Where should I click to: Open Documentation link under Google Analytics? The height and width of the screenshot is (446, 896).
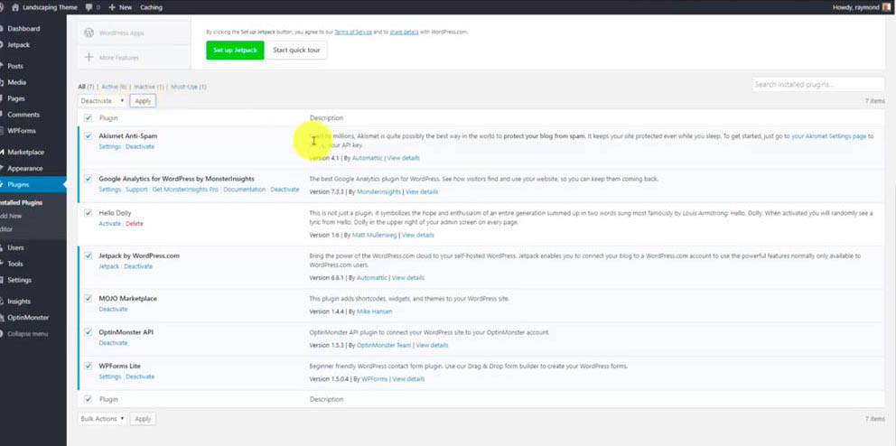[245, 190]
